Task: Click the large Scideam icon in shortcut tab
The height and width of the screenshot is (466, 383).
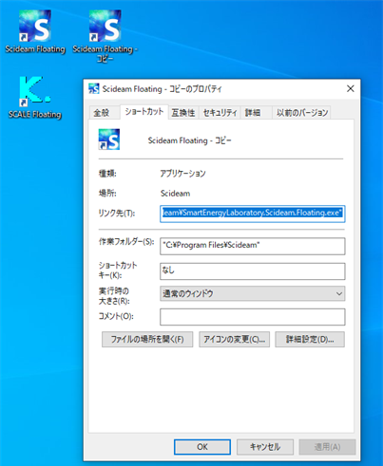Action: [x=109, y=140]
